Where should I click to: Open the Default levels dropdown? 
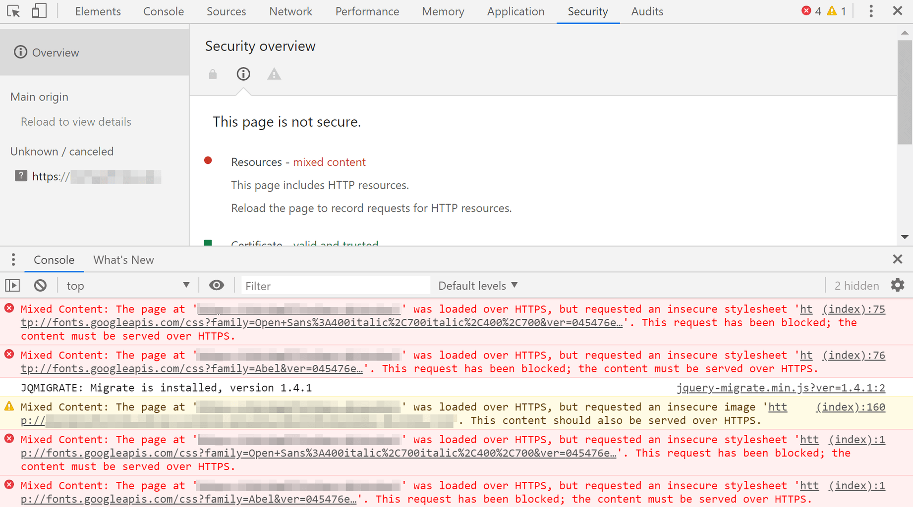click(476, 285)
